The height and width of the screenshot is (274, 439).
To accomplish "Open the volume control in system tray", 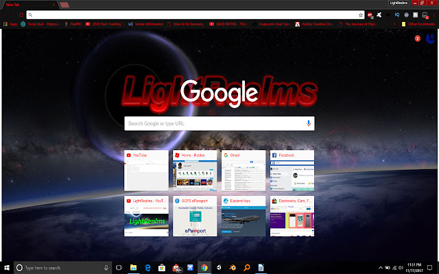I will pyautogui.click(x=401, y=268).
